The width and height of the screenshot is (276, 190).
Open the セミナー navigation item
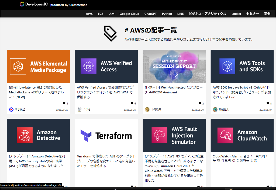252,14
